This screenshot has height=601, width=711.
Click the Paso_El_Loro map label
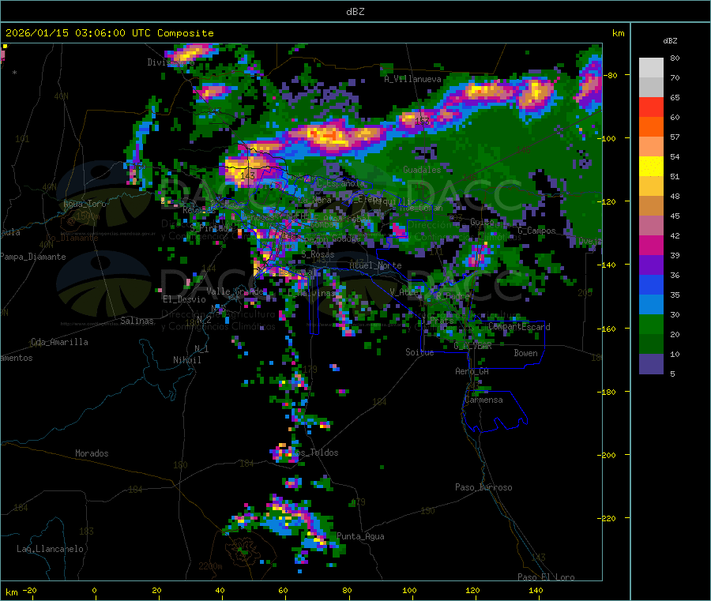click(546, 577)
